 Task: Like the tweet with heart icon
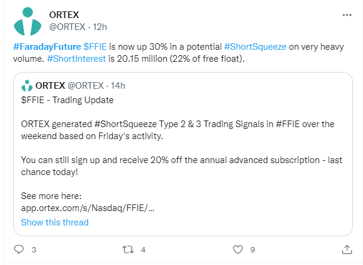coord(238,249)
